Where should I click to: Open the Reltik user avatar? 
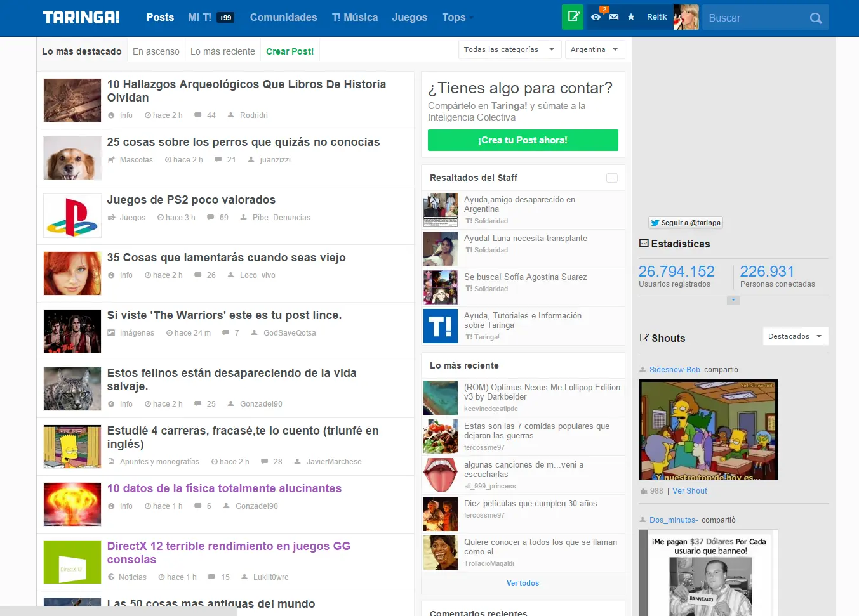click(x=686, y=17)
